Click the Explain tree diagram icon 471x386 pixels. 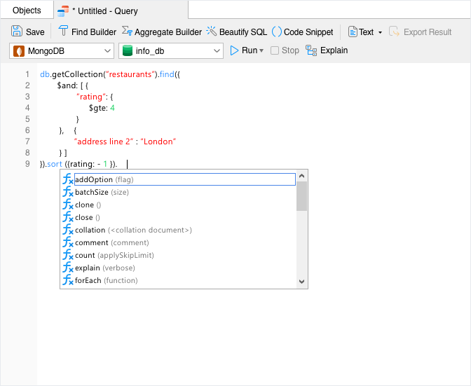point(311,50)
